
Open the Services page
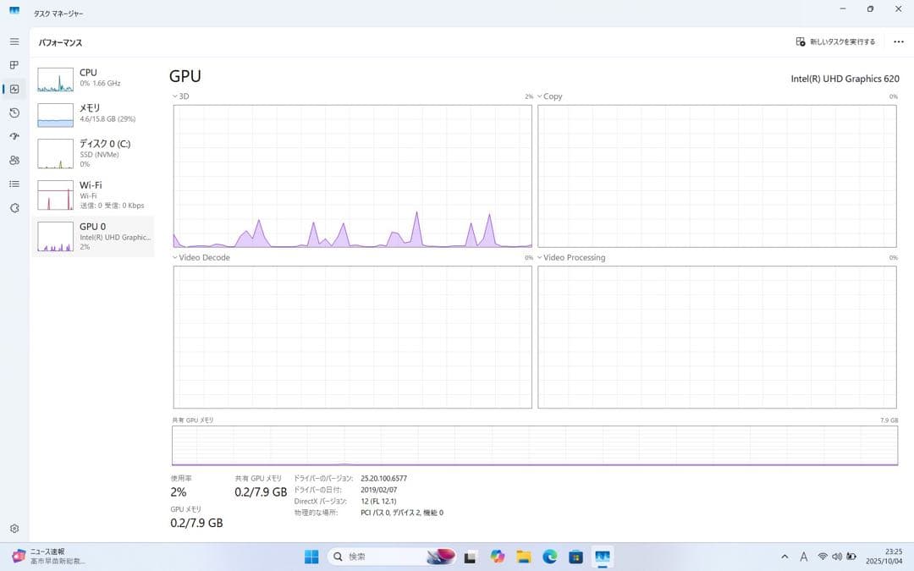coord(14,207)
